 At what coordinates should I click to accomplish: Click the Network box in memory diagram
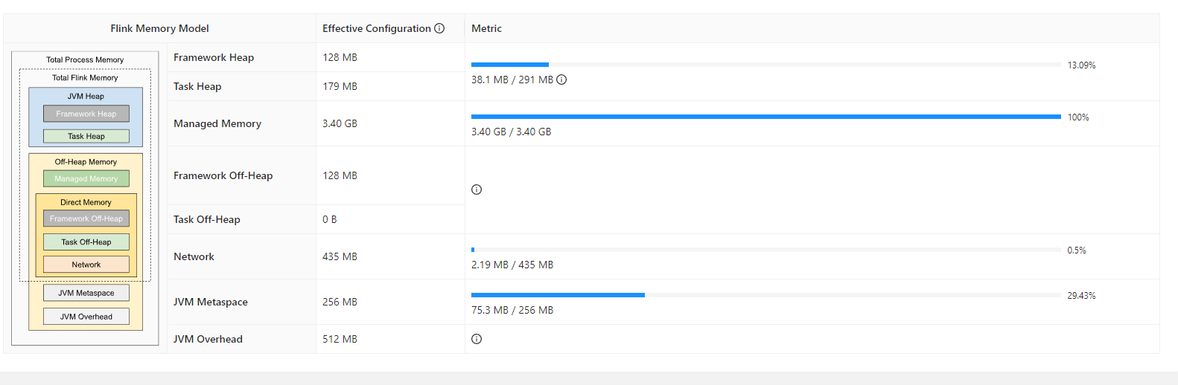tap(86, 265)
